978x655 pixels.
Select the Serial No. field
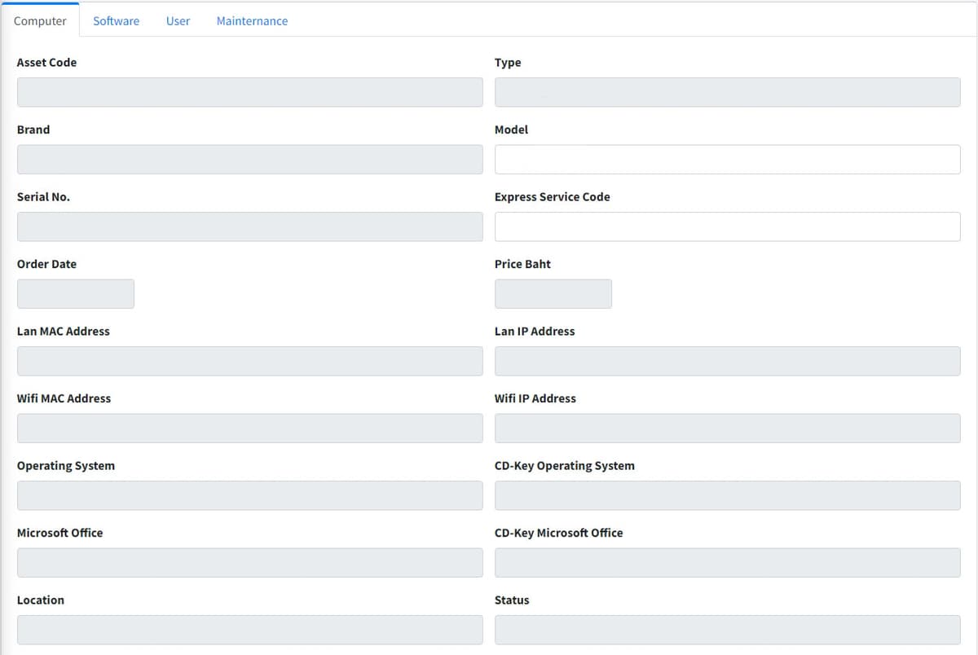click(249, 226)
